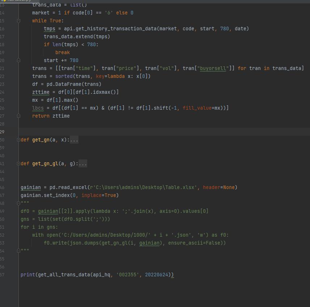Viewport: 310px width, 307px height.
Task: Collapse the 'while True' loop fold marker
Action: point(18,21)
